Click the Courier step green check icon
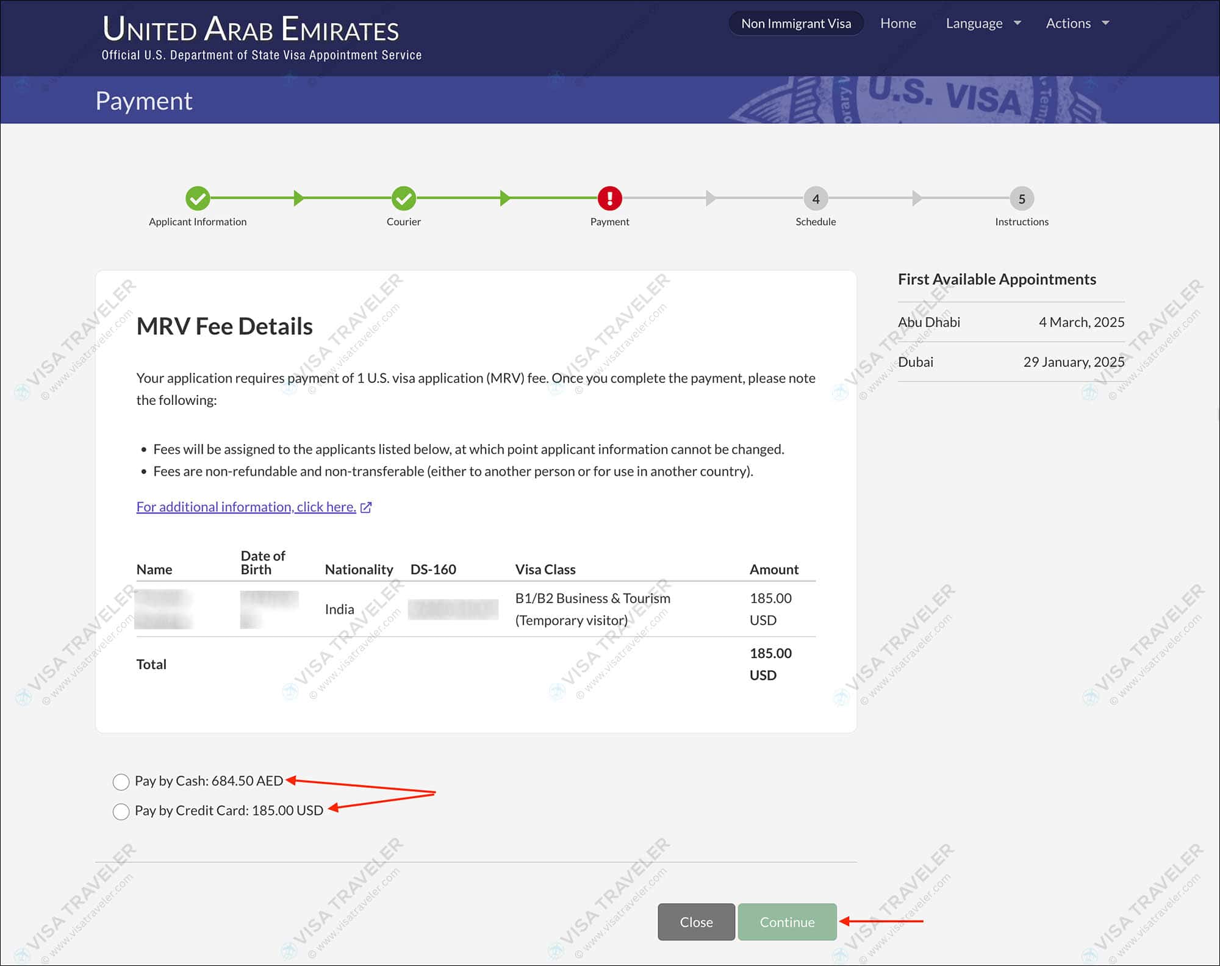1220x966 pixels. 403,198
